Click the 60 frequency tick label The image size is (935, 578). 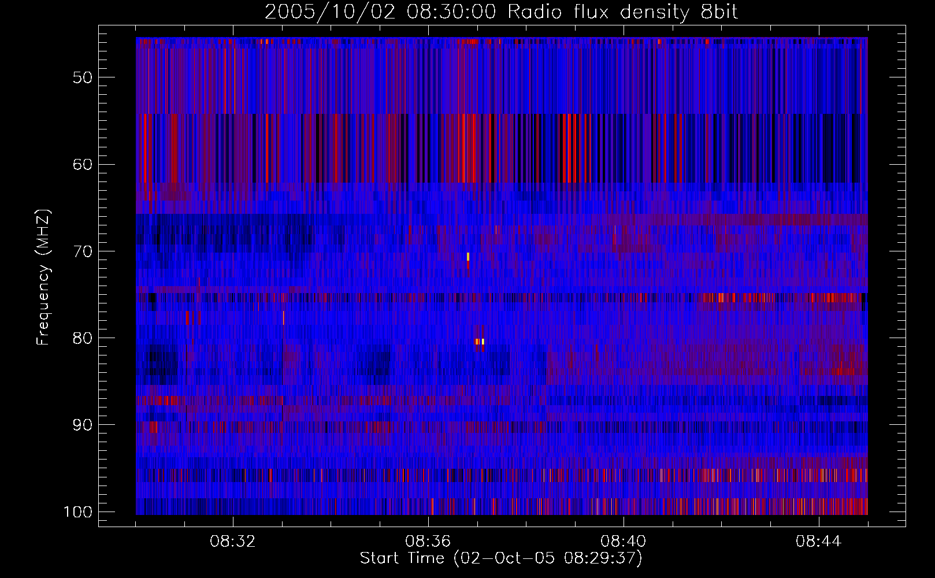tap(83, 164)
